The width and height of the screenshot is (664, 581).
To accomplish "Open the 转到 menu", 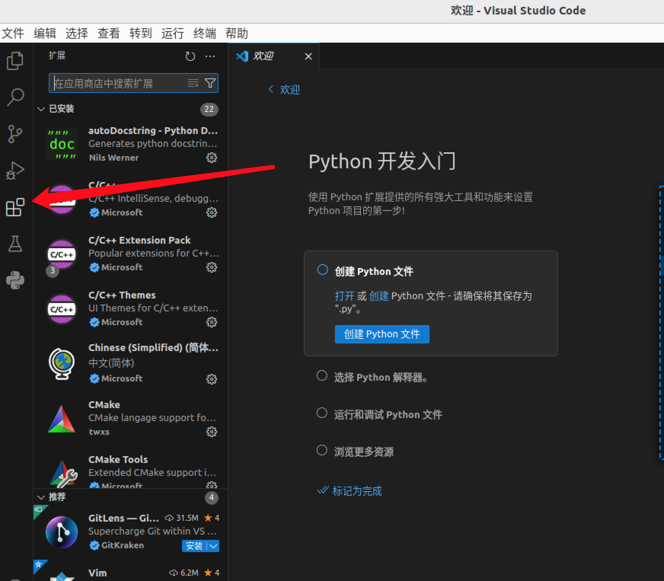I will (141, 34).
